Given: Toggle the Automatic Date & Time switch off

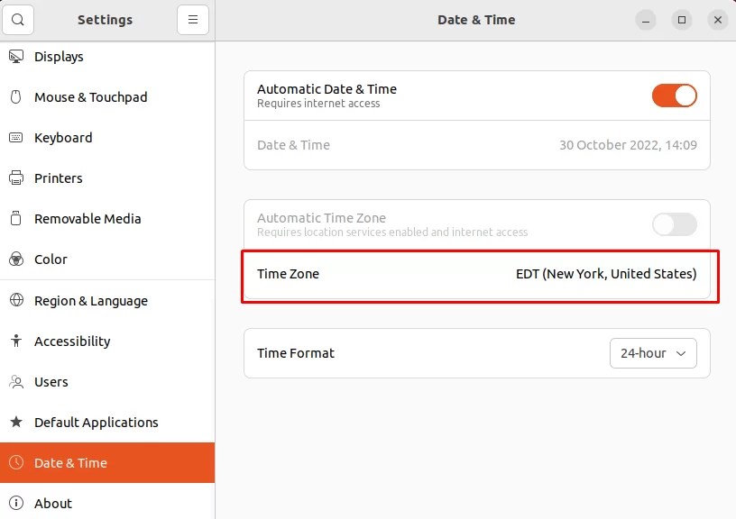Looking at the screenshot, I should coord(674,95).
